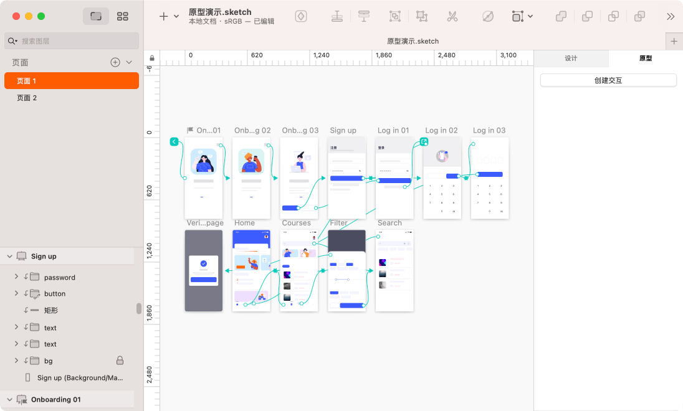Switch to the 原型 inspector tab

coord(646,59)
